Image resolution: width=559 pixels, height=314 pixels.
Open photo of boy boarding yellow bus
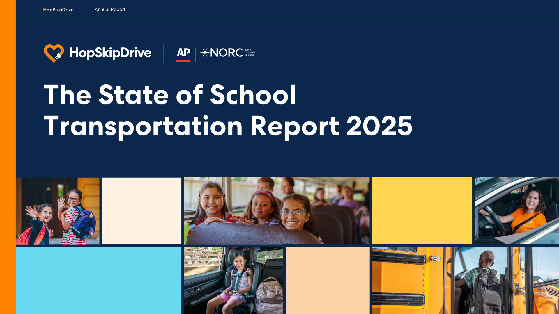coord(465,280)
